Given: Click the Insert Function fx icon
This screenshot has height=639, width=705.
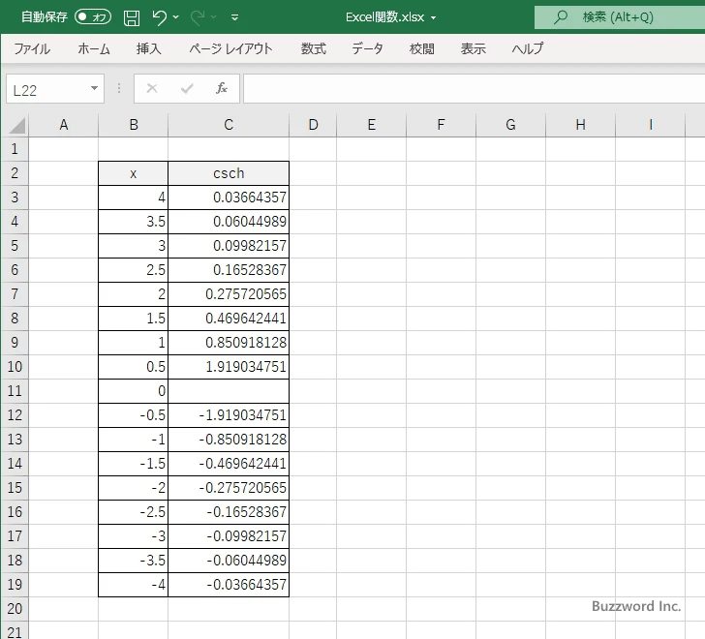Looking at the screenshot, I should [222, 88].
